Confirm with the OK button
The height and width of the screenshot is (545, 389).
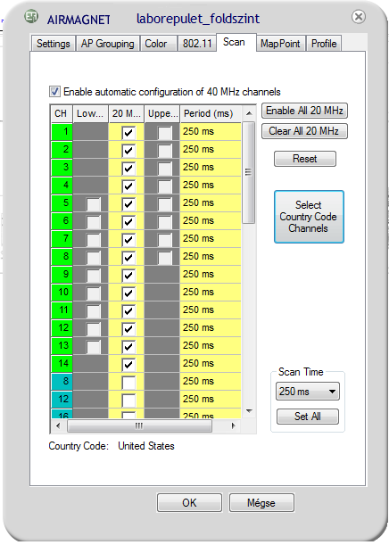[189, 502]
